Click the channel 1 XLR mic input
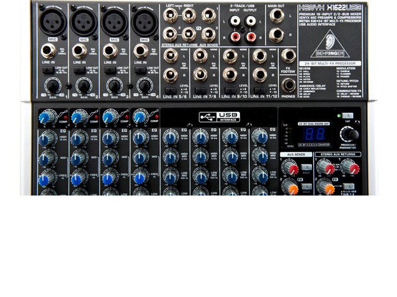Viewport: 397px width, 297px height. (x=52, y=22)
